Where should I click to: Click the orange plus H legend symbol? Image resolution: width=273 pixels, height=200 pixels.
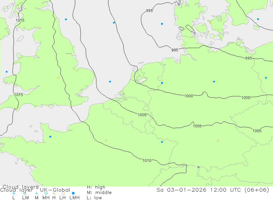click(x=54, y=193)
